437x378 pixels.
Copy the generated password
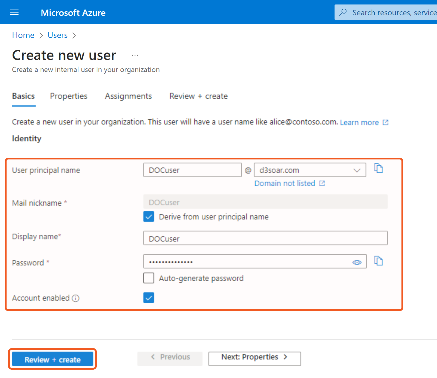[x=378, y=261]
